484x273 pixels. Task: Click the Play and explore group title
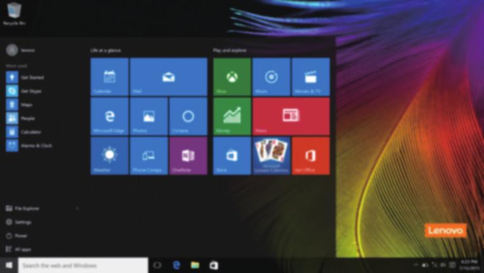tap(229, 51)
